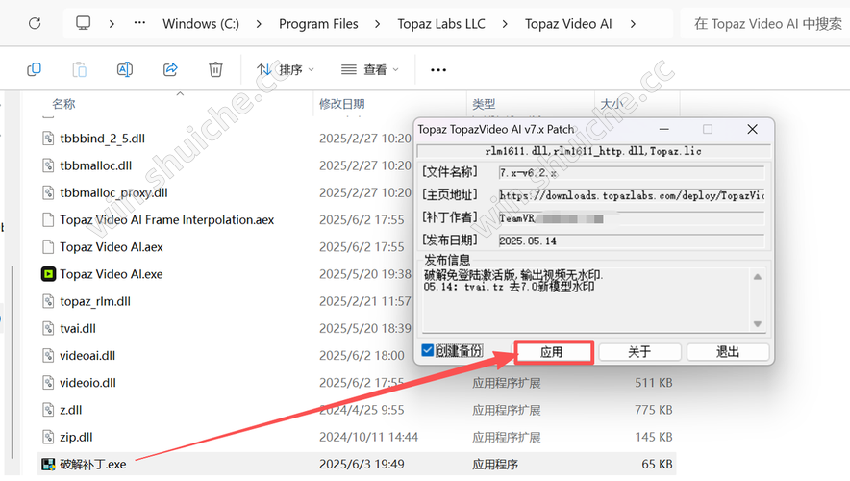The width and height of the screenshot is (850, 481).
Task: Expand the chevron after Program Files
Action: click(377, 24)
